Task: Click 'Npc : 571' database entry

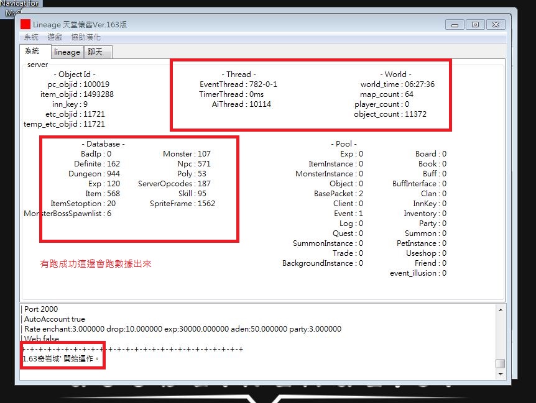Action: coord(194,164)
